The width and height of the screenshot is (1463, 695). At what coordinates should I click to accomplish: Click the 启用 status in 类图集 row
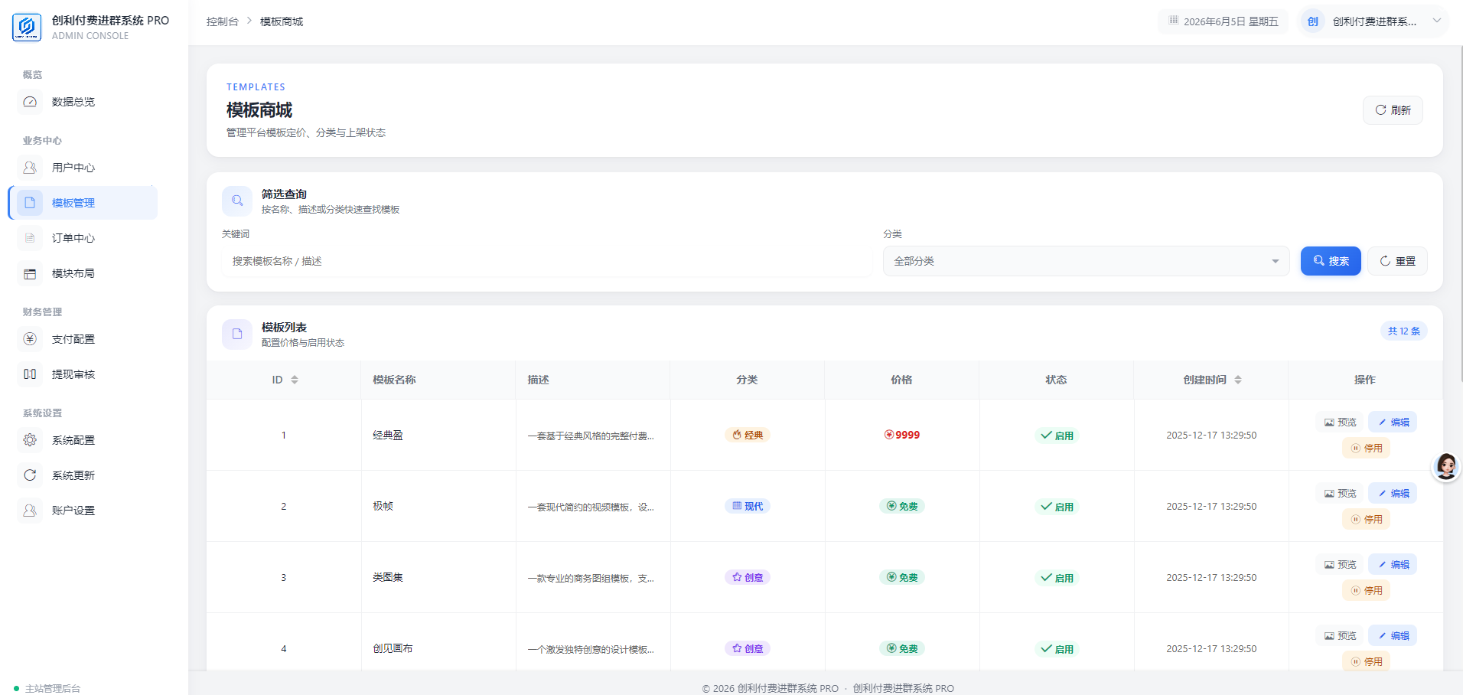pyautogui.click(x=1057, y=578)
